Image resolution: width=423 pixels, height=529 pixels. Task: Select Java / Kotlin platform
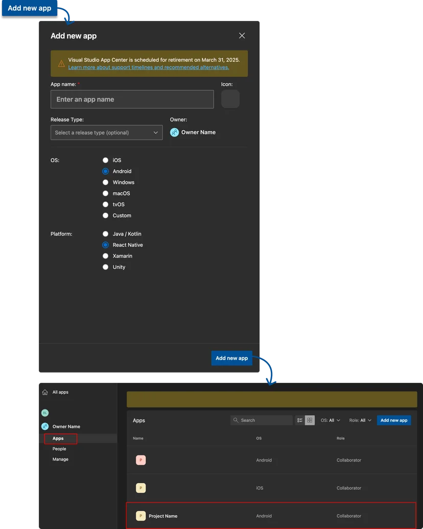[106, 234]
